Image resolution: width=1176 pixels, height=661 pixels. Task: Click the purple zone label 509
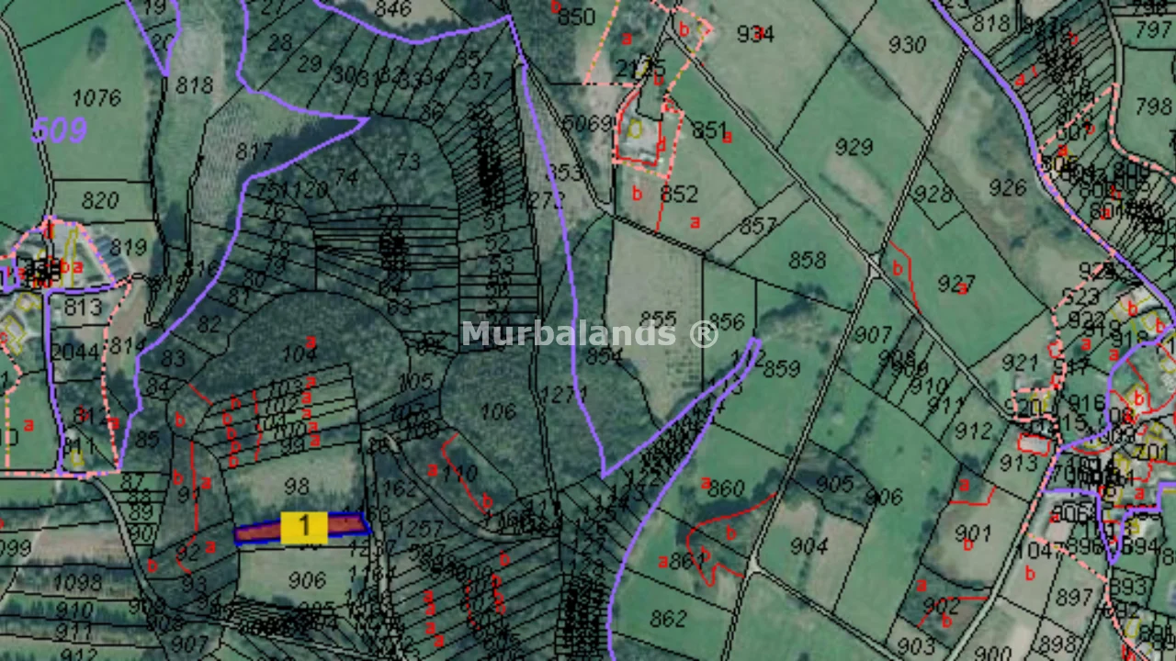[x=59, y=130]
